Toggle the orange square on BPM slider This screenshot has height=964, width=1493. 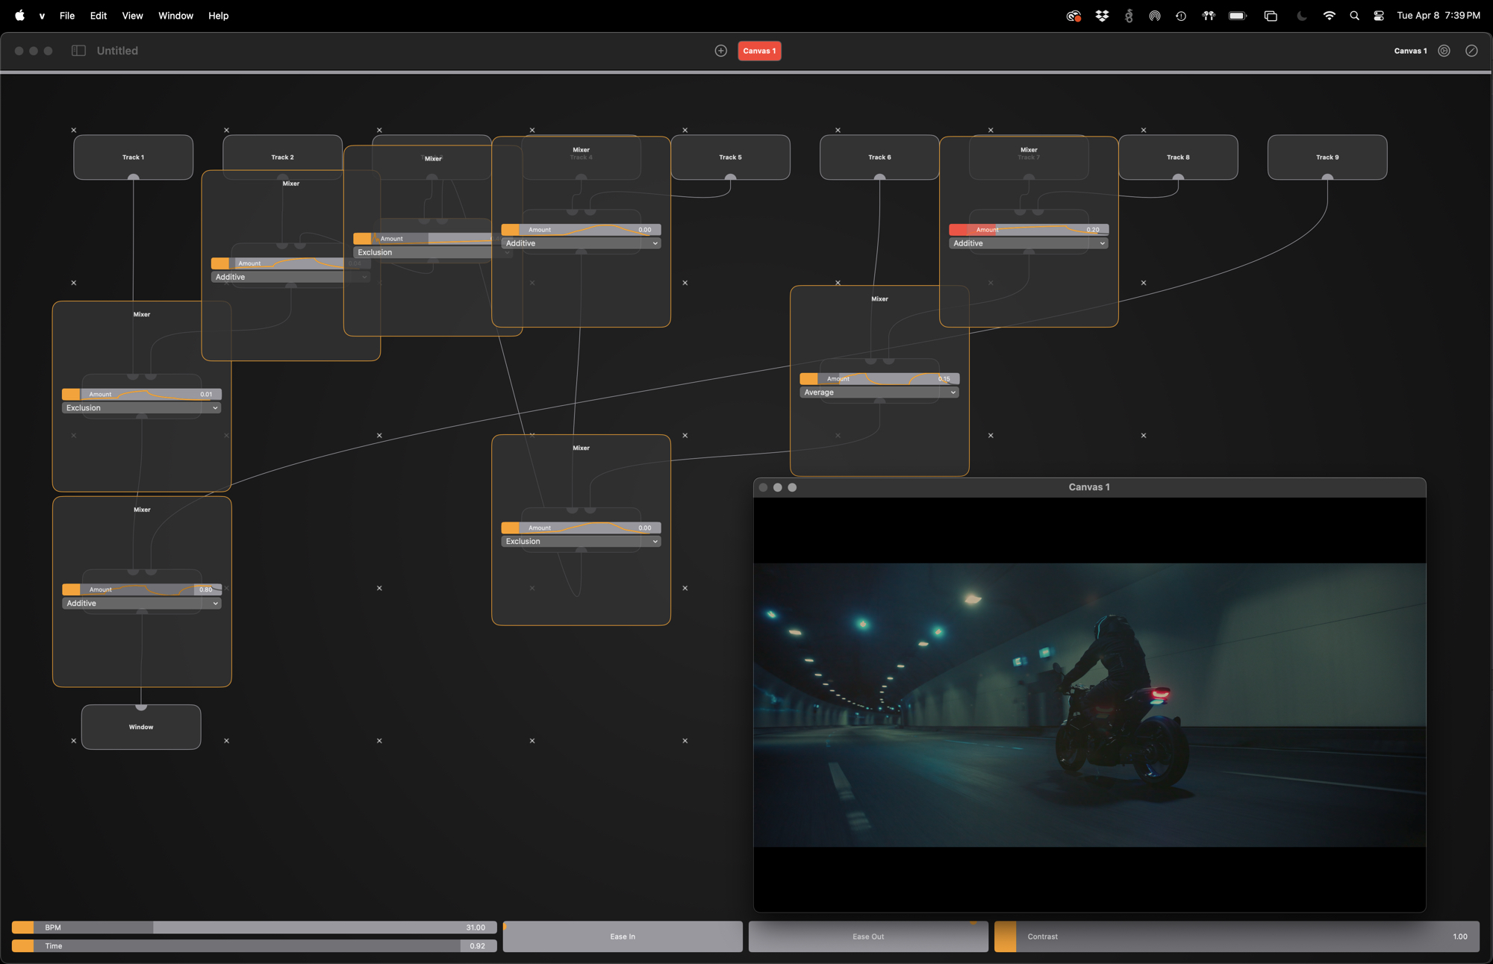pos(23,927)
